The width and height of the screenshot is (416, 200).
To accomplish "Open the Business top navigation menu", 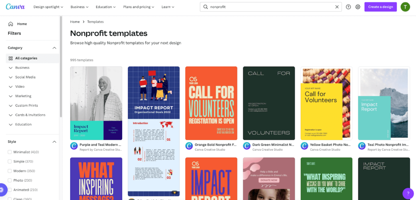I will 79,7.
